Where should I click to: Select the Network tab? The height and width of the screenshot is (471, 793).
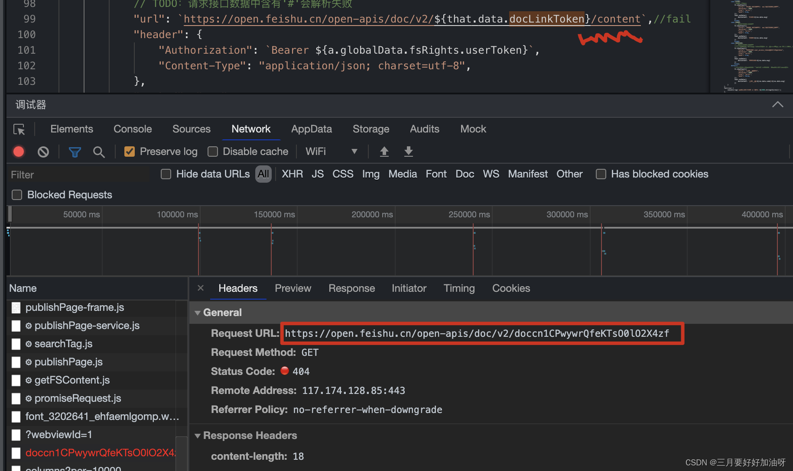tap(251, 129)
